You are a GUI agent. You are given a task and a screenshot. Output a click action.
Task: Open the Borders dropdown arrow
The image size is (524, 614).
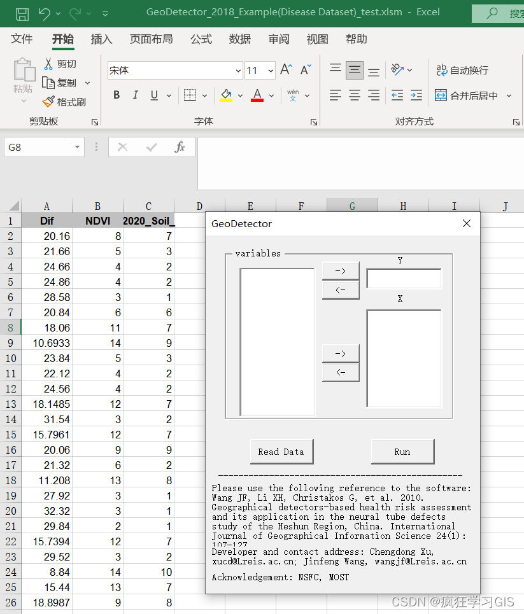pyautogui.click(x=204, y=95)
